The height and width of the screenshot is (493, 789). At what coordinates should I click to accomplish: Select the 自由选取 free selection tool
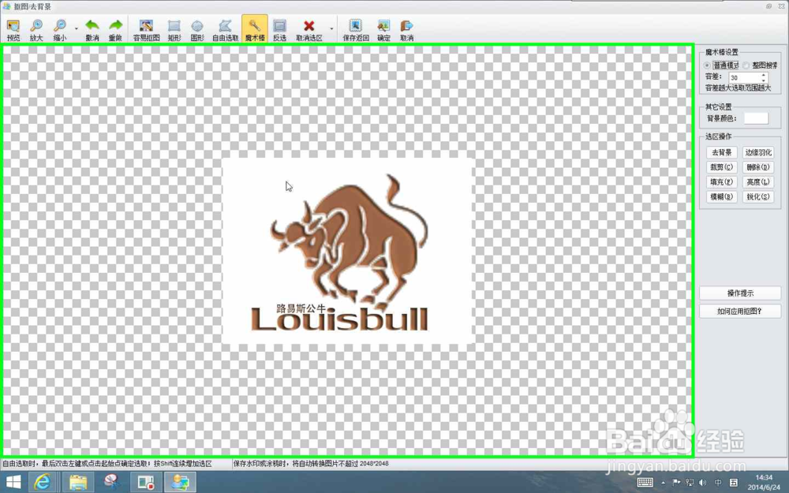[x=225, y=30]
